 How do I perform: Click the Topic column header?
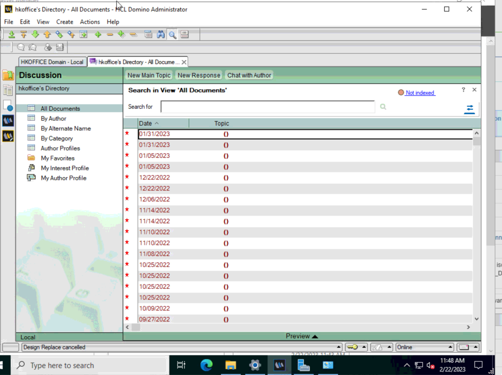pos(222,123)
